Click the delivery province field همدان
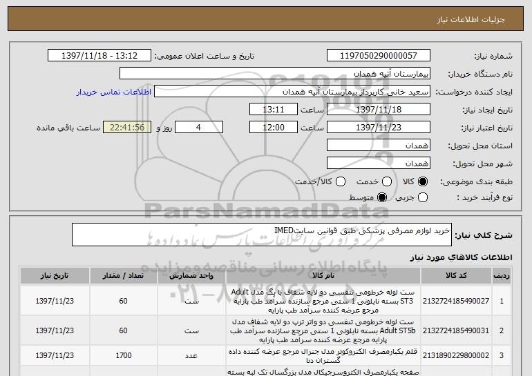The width and height of the screenshot is (532, 376). click(379, 146)
